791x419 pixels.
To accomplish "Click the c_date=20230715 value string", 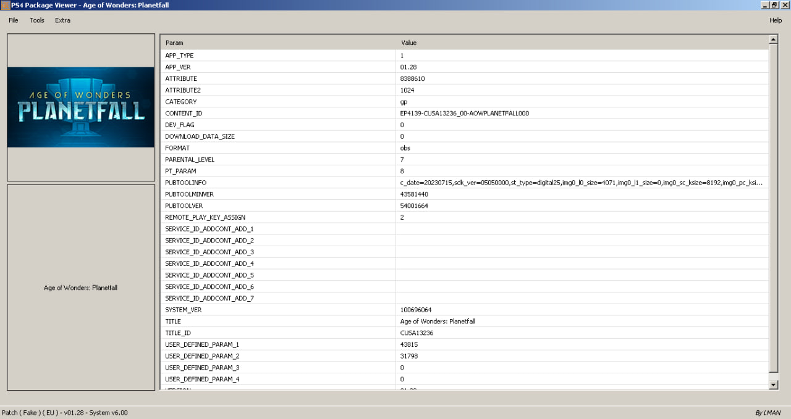I will point(582,183).
